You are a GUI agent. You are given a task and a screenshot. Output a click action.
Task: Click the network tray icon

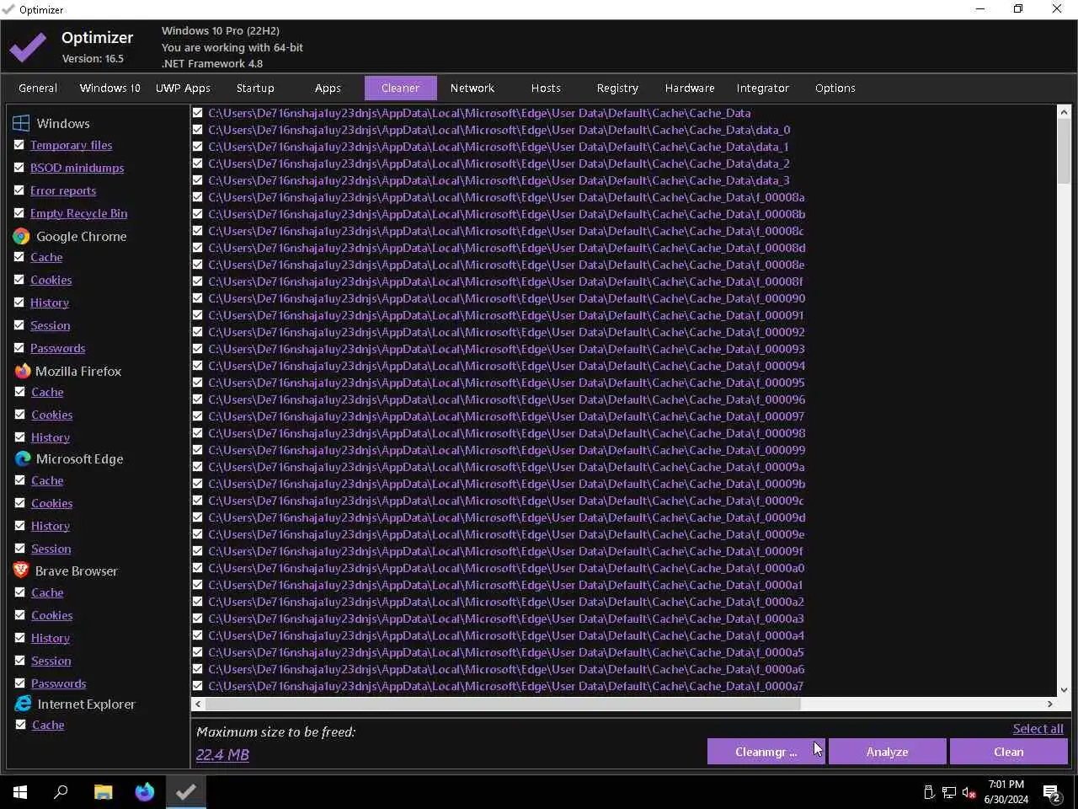[x=948, y=792]
